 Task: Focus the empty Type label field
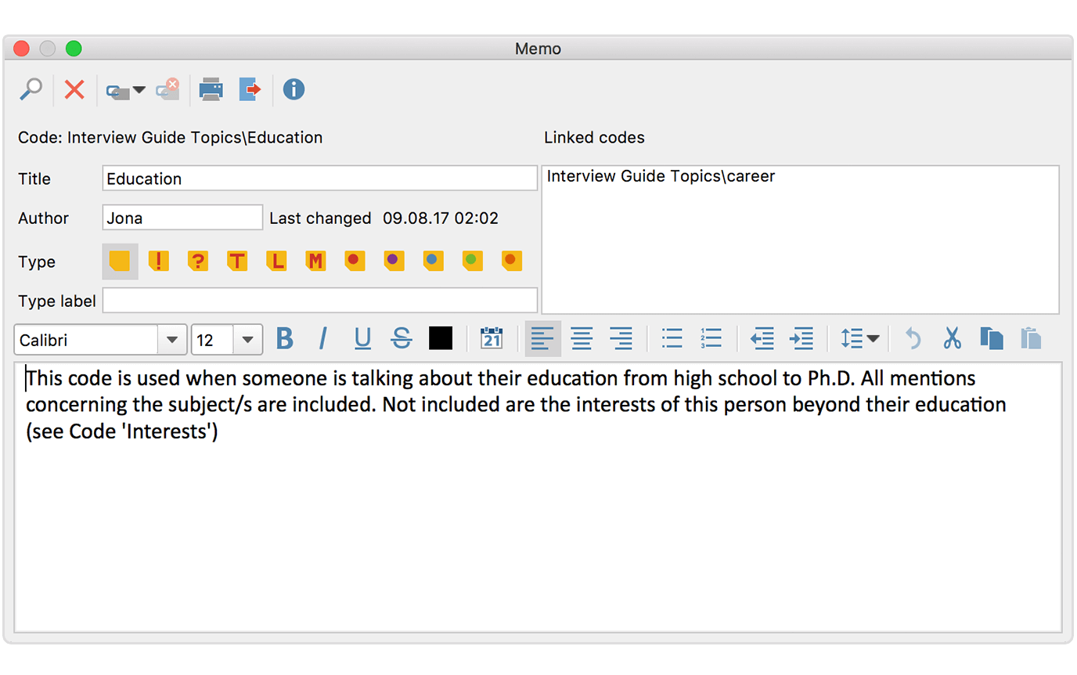tap(319, 301)
